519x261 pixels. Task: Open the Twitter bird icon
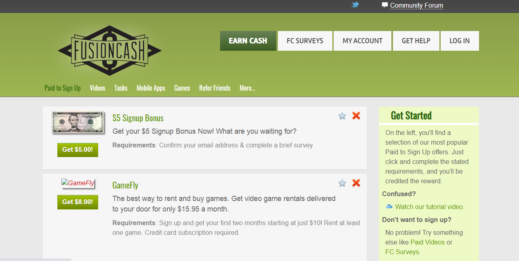[355, 5]
